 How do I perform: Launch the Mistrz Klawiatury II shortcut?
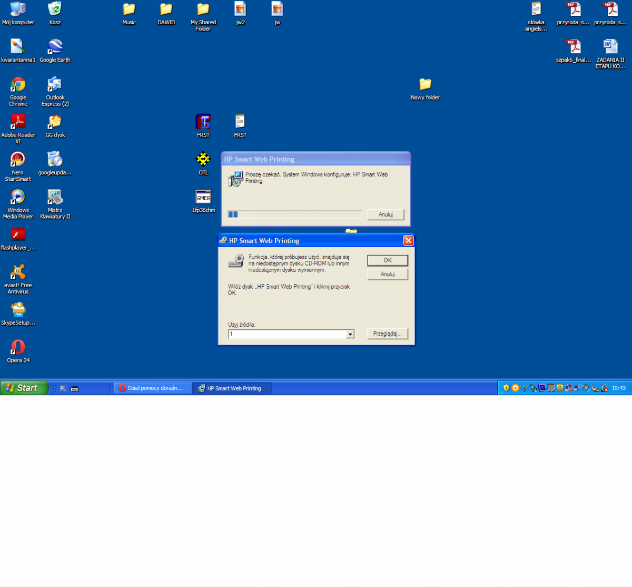click(x=55, y=204)
